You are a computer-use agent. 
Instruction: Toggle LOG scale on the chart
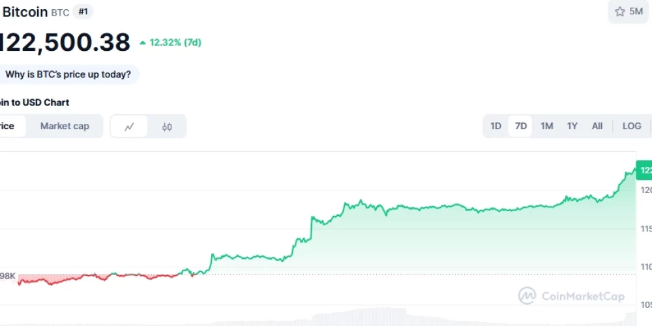pos(631,126)
